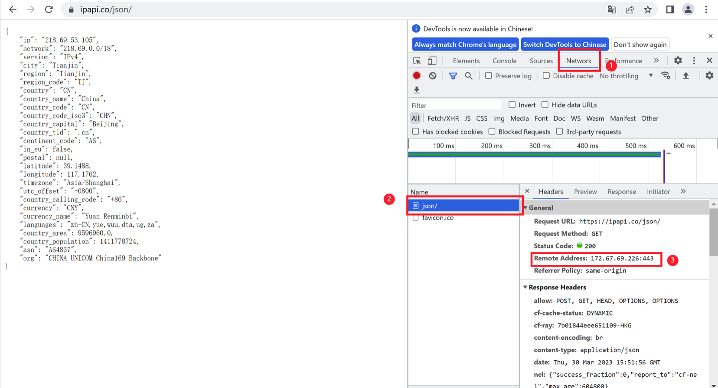Click Always match Chrome's language
This screenshot has height=388, width=718.
[465, 45]
